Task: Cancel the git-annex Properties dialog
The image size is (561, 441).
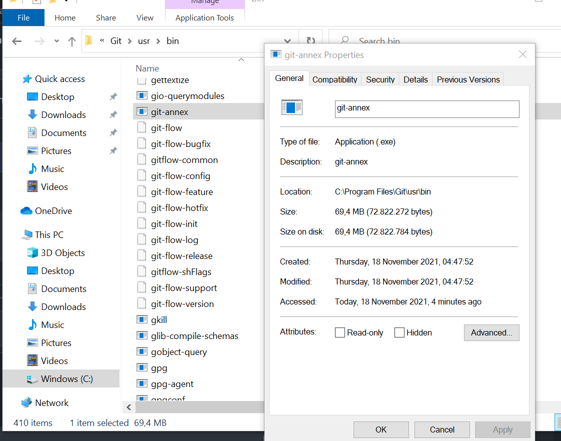Action: [442, 429]
